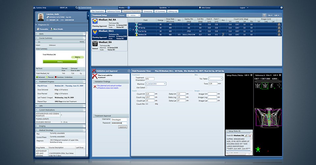Click the CBCT field icon
Image resolution: width=316 pixels, height=165 pixels.
(136, 24)
